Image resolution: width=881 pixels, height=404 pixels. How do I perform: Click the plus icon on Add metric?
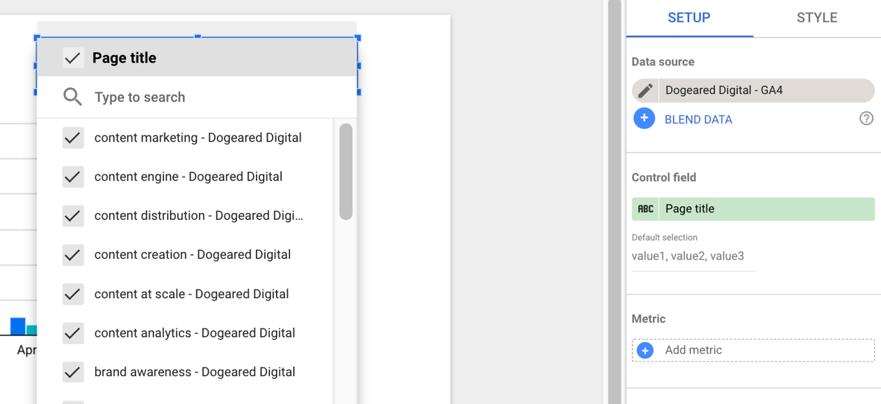click(x=644, y=350)
